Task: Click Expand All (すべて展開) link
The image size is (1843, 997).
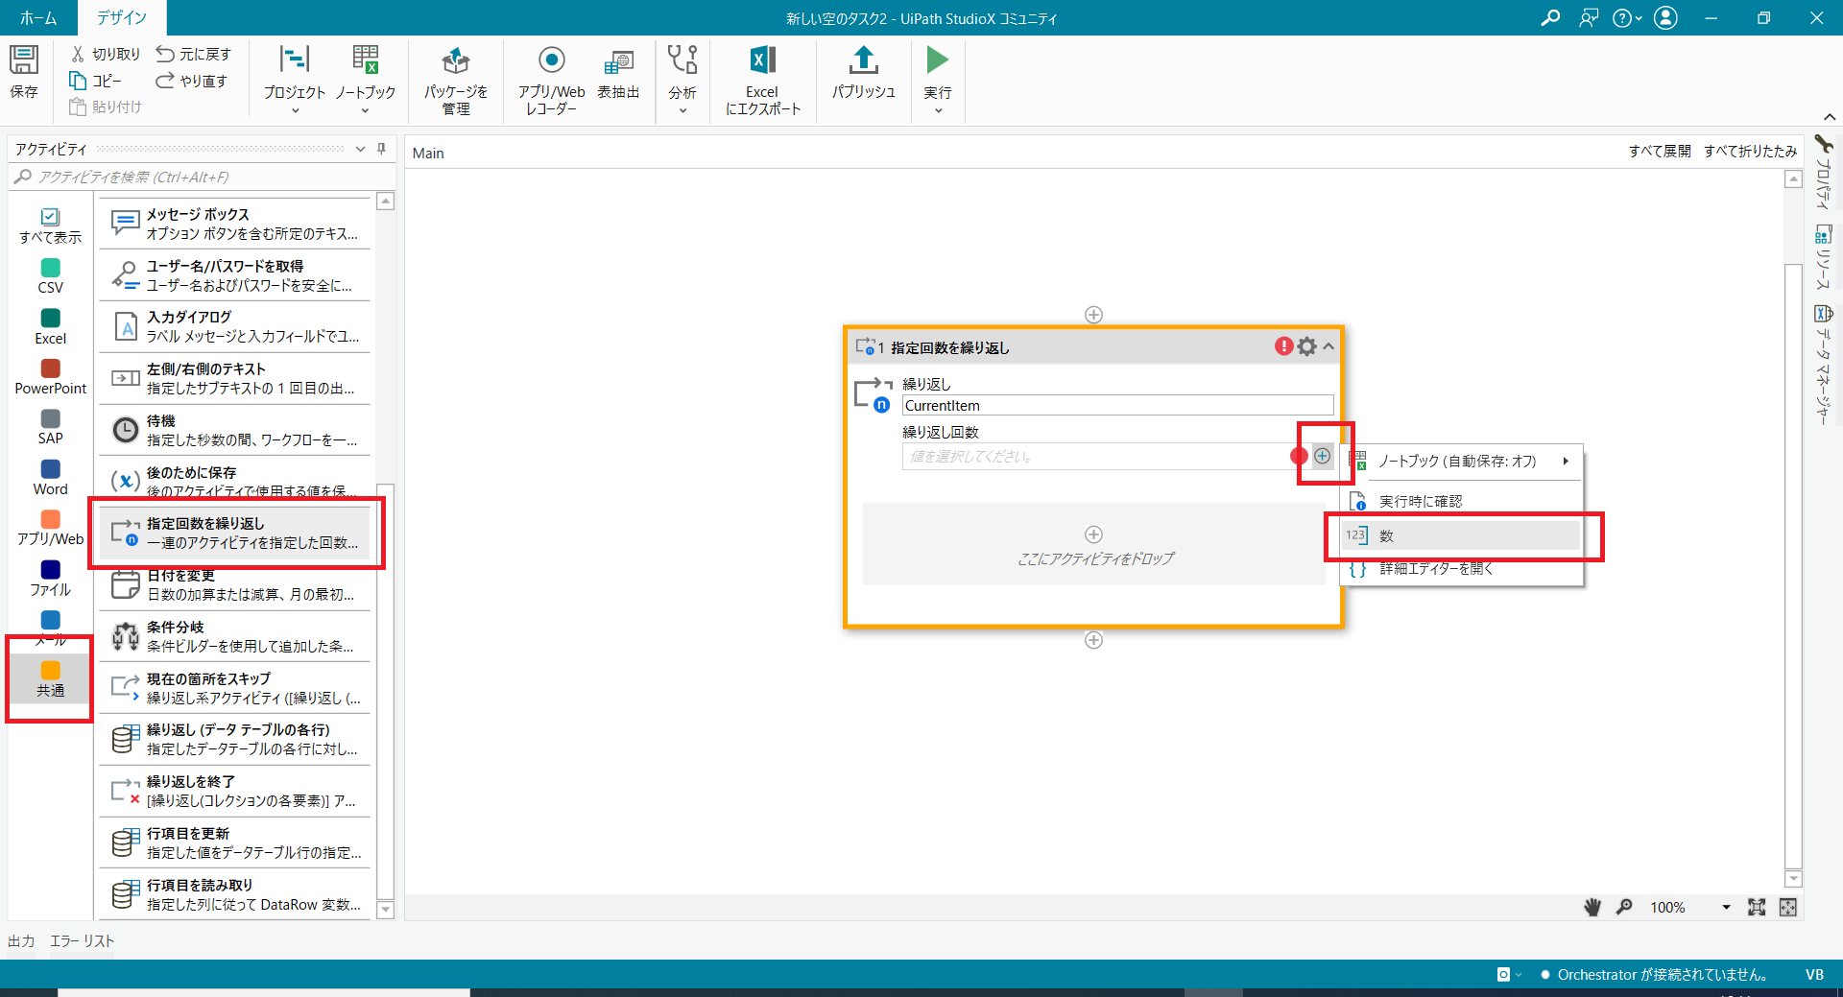Action: tap(1659, 152)
